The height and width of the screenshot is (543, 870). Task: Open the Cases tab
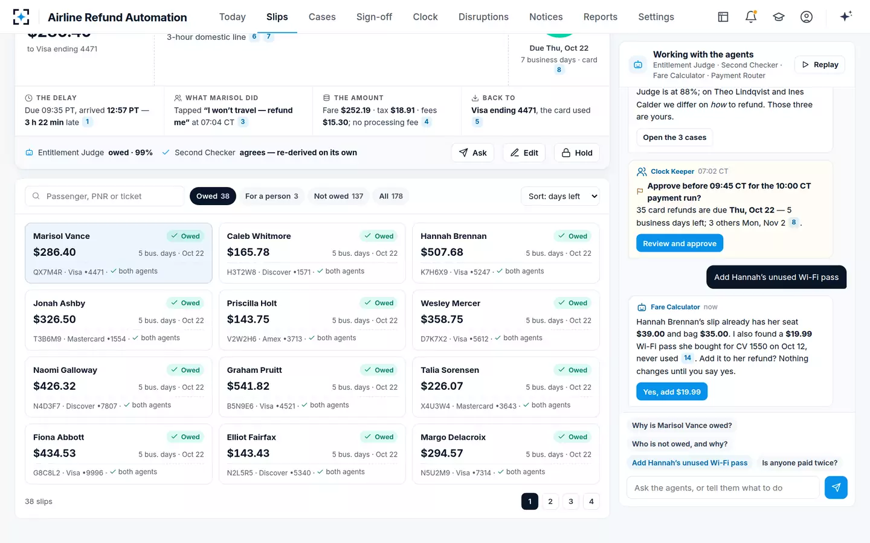point(322,17)
